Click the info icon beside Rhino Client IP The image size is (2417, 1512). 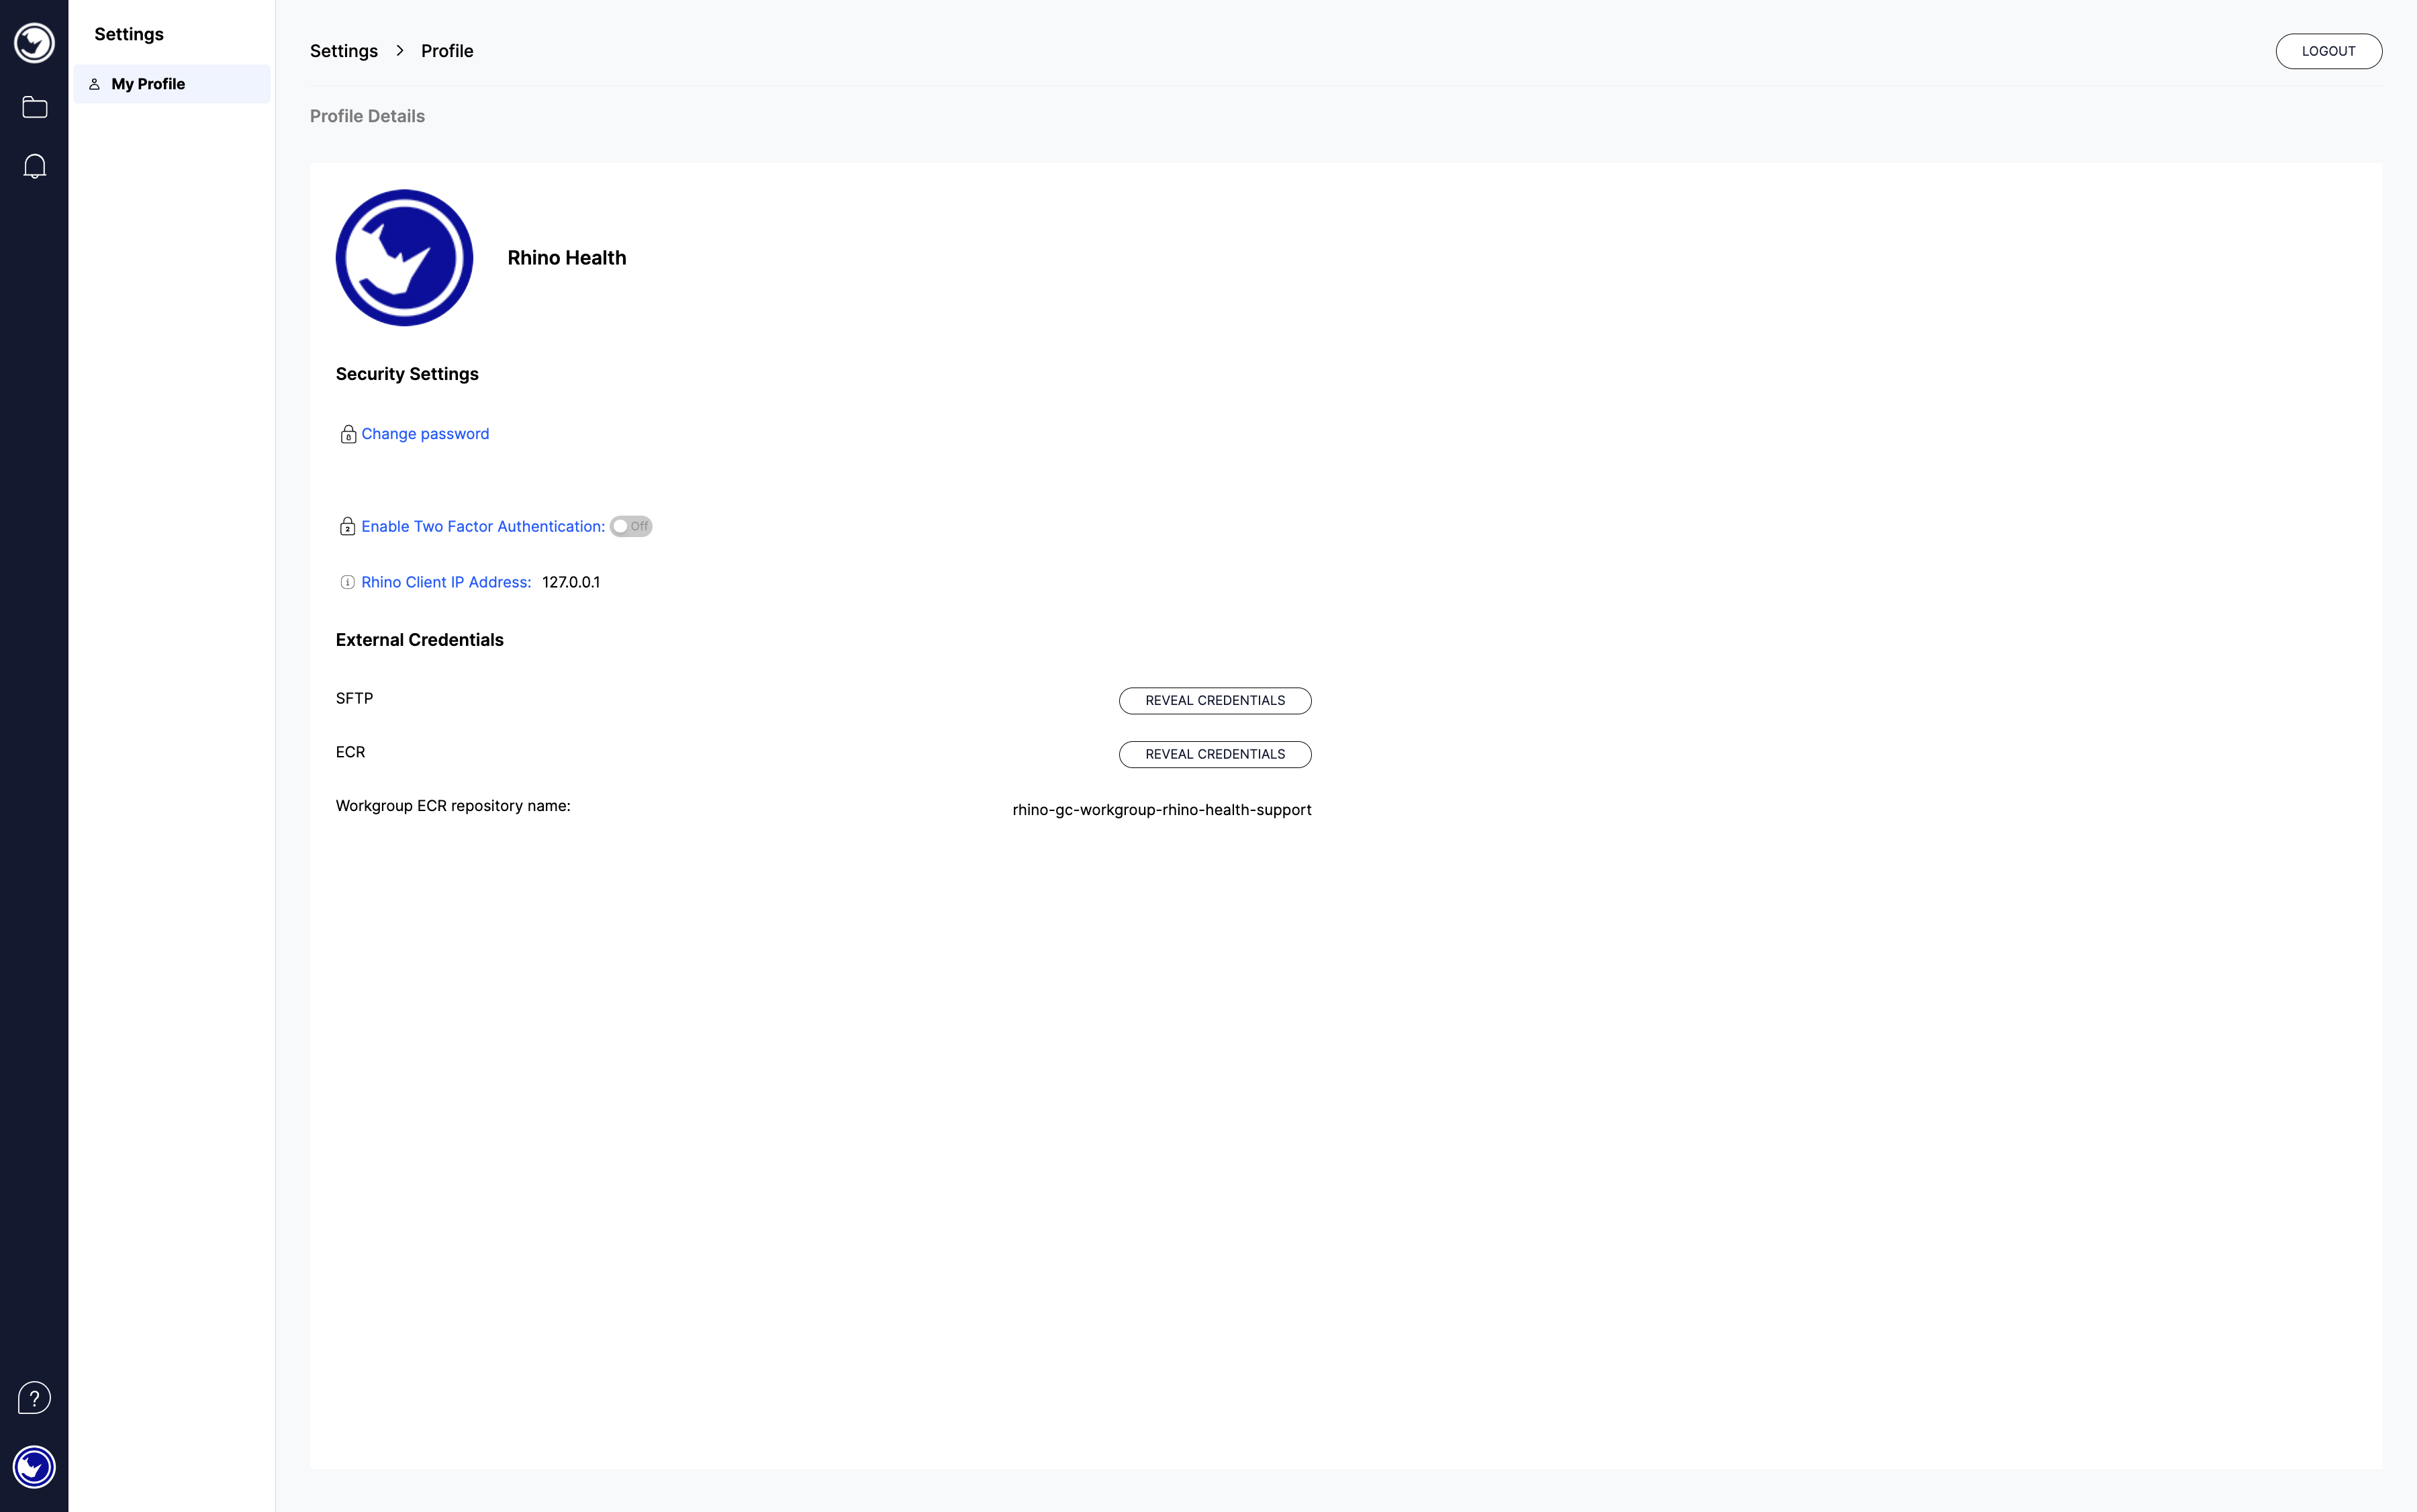click(x=348, y=582)
